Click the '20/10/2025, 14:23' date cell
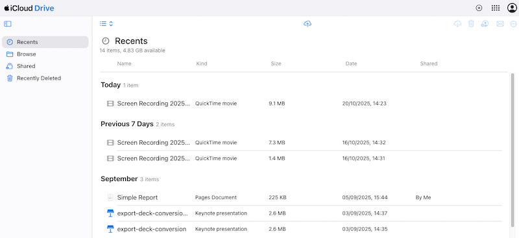This screenshot has height=238, width=519. tap(365, 103)
